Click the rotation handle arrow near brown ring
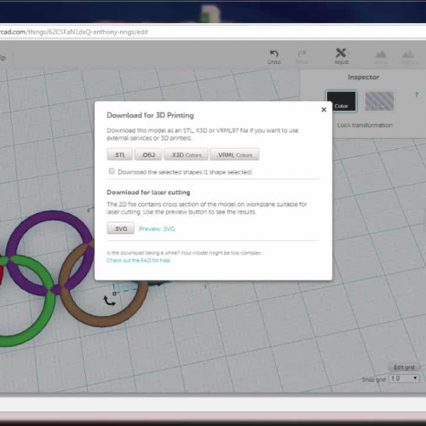Screen dimensions: 426x426 pyautogui.click(x=109, y=301)
